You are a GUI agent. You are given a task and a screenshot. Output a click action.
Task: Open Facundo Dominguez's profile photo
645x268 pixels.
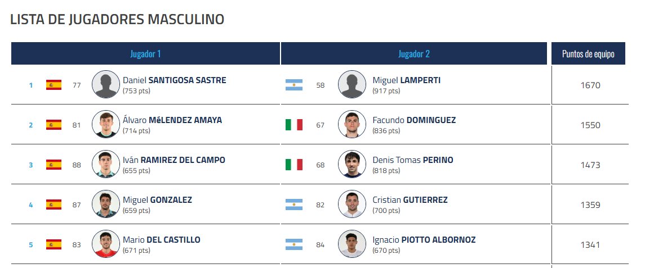coord(352,125)
